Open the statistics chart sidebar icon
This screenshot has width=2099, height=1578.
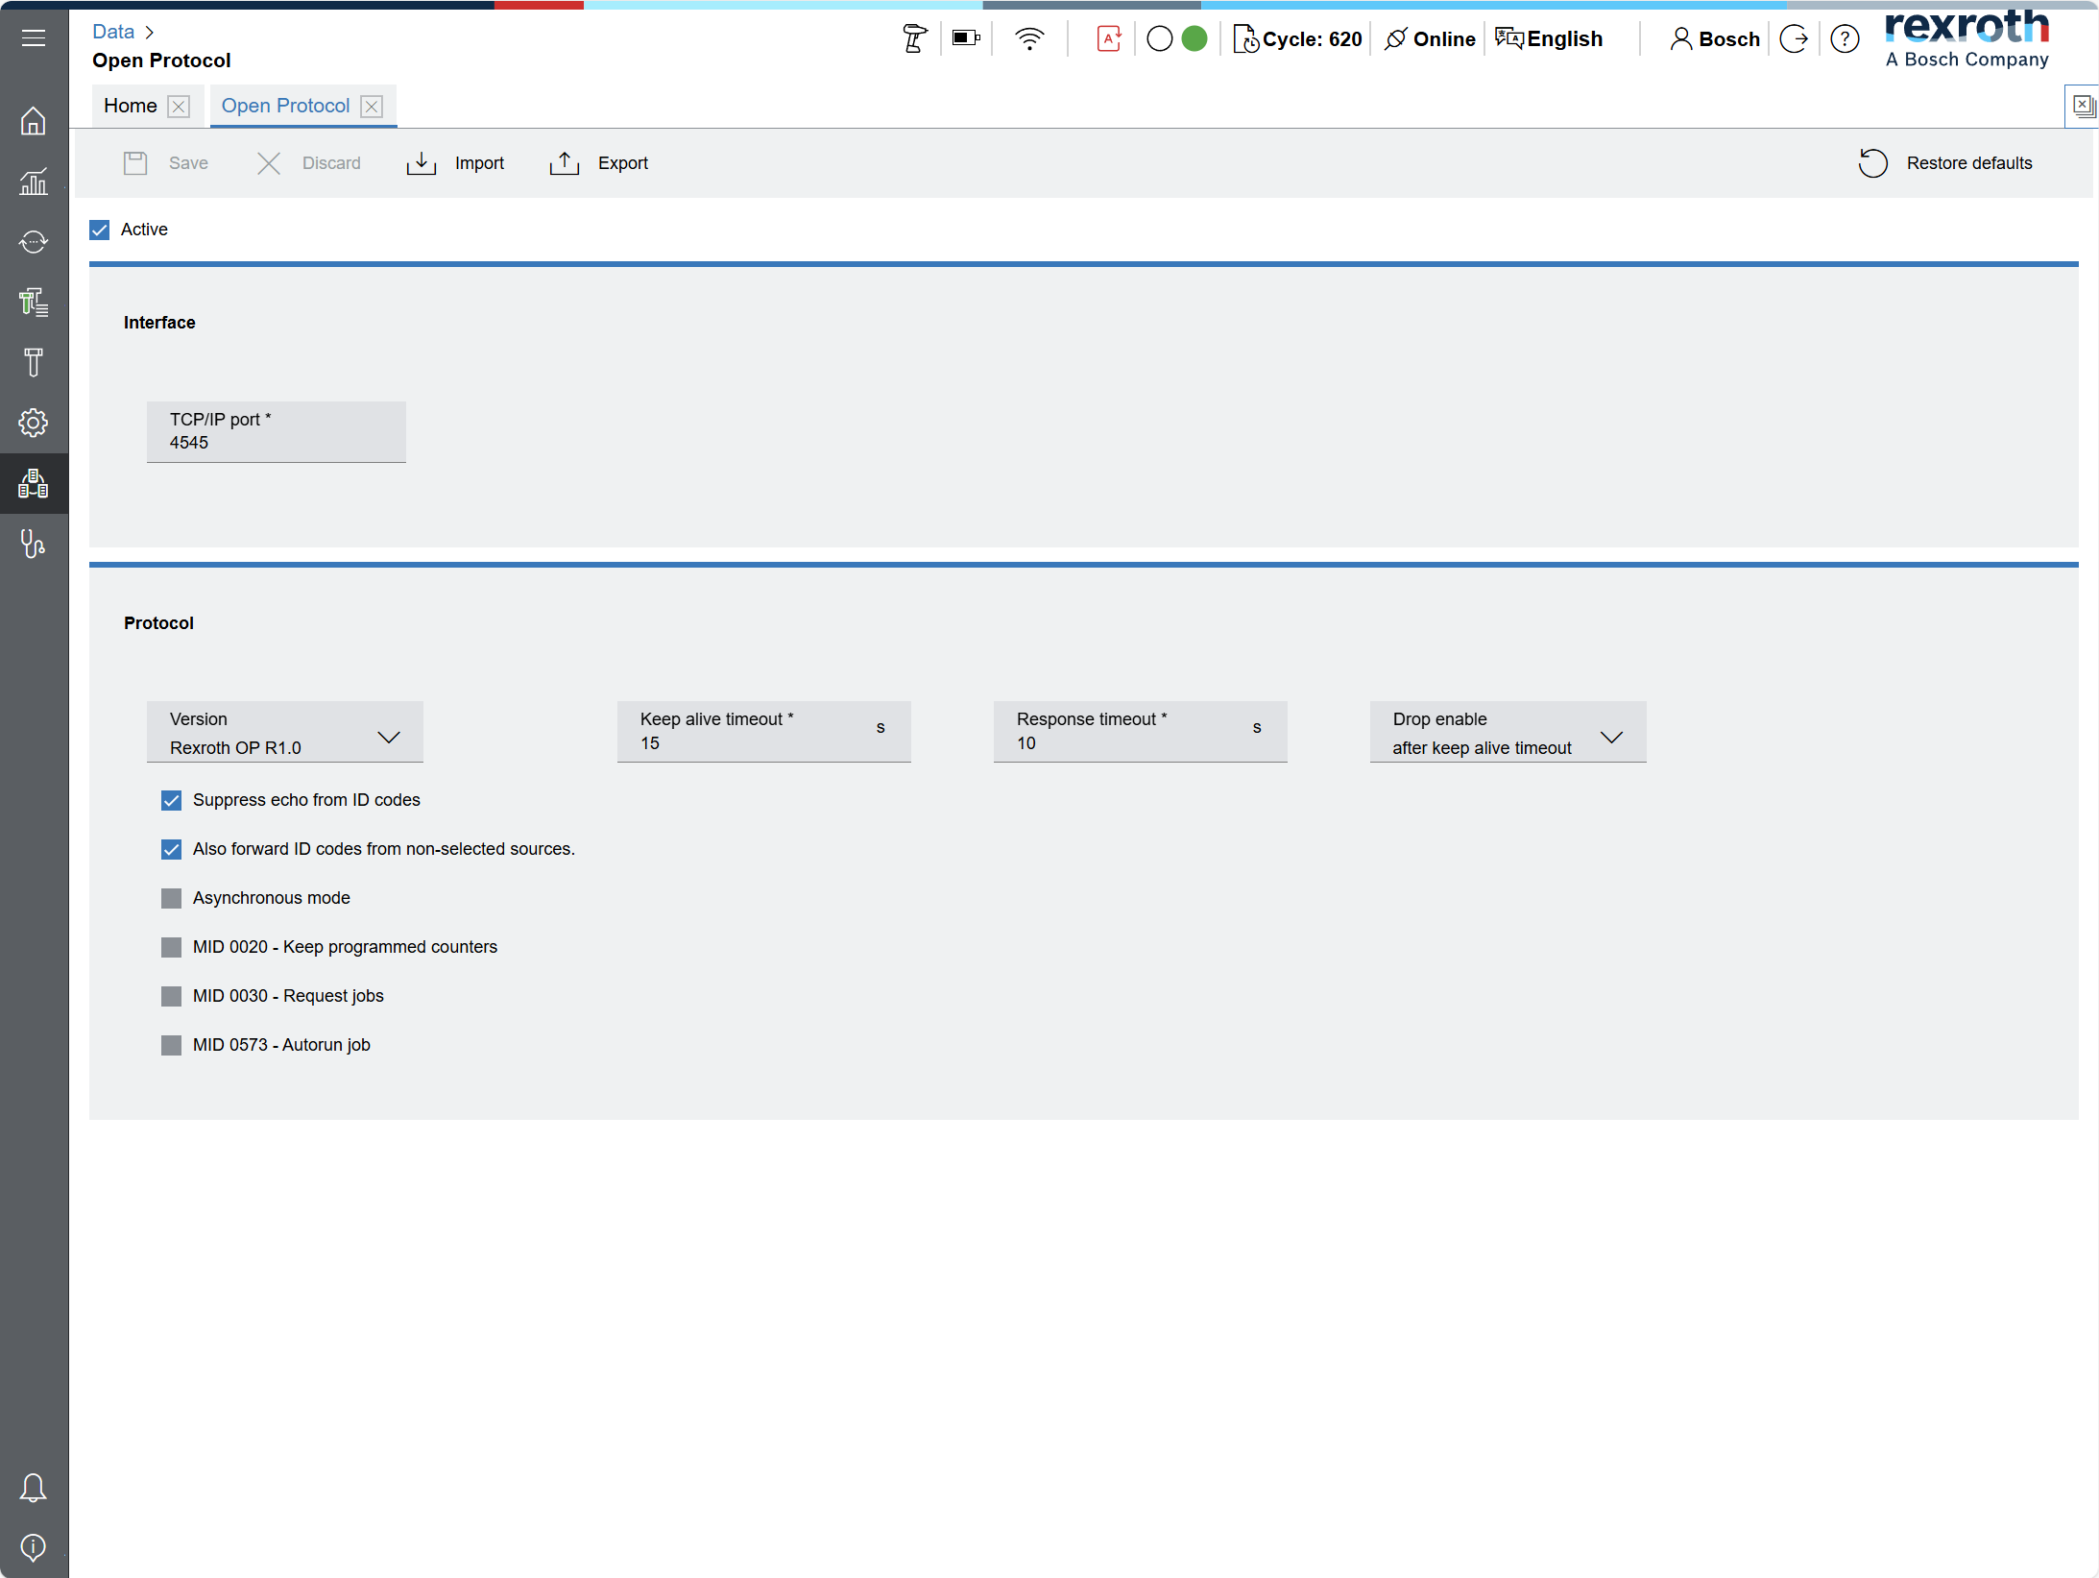[34, 182]
